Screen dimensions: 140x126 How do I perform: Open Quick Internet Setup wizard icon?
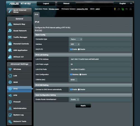(x=10, y=11)
